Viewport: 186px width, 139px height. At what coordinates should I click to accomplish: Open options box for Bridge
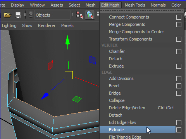(179, 93)
